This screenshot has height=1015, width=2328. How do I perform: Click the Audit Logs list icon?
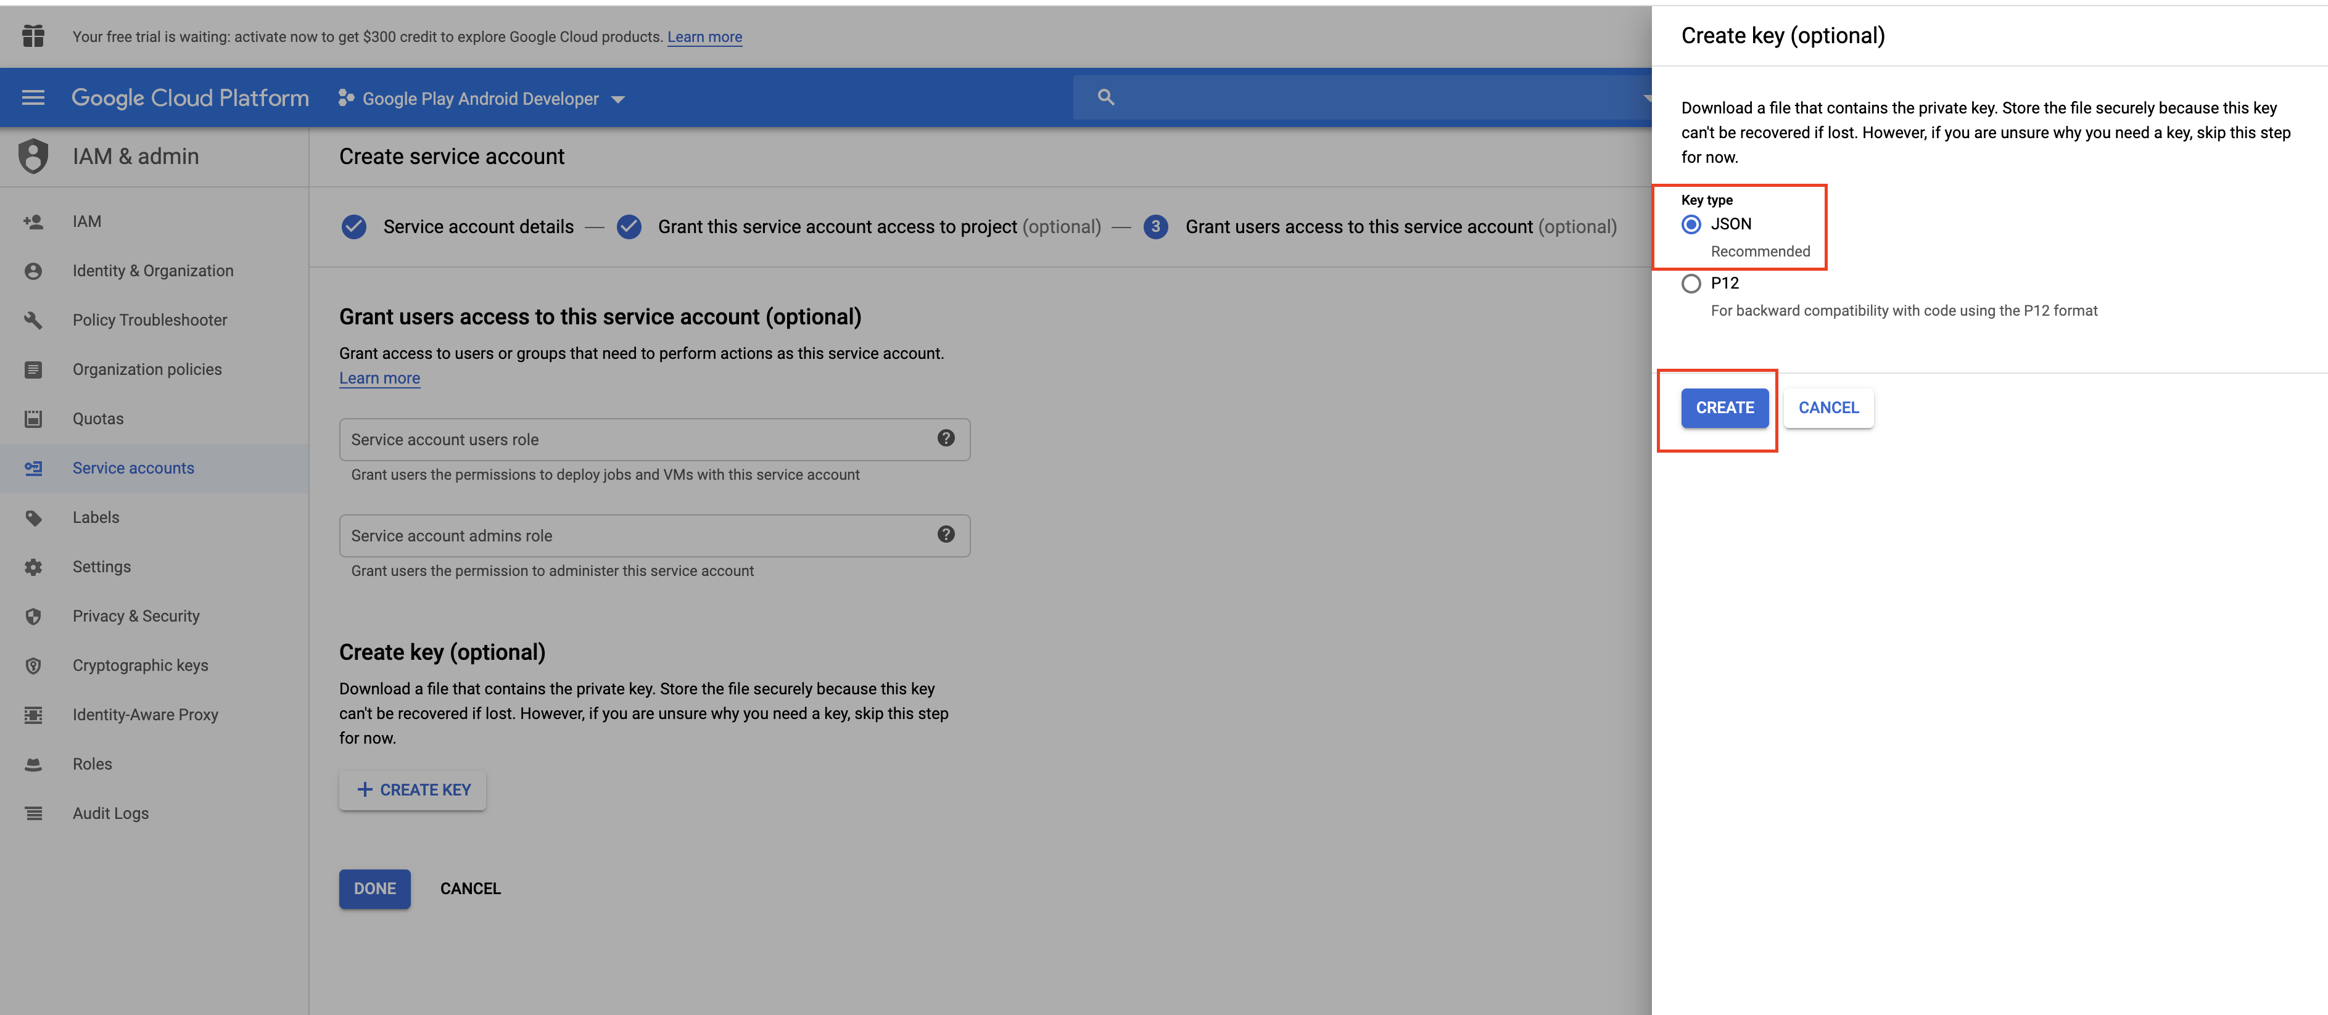[33, 813]
